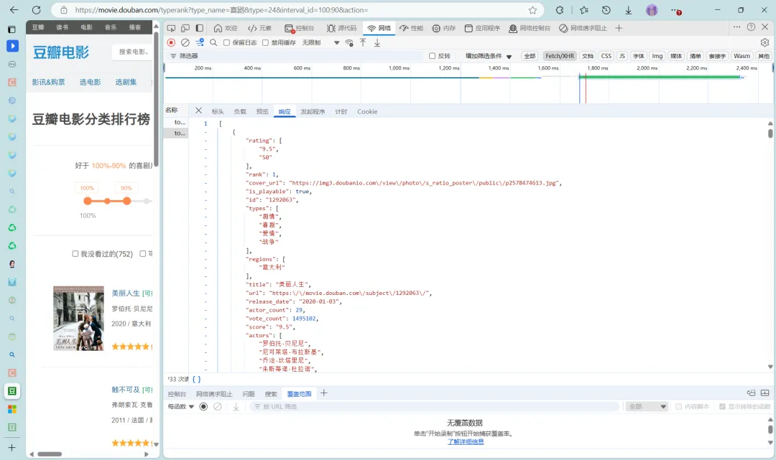Open the 每函数 coverage mode dropdown
Image resolution: width=776 pixels, height=460 pixels.
click(x=180, y=406)
